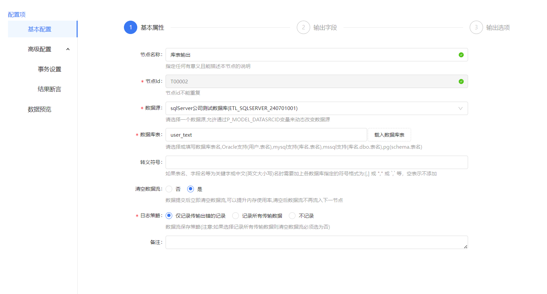Open the 数据源 dropdown
This screenshot has width=547, height=294.
tap(317, 108)
